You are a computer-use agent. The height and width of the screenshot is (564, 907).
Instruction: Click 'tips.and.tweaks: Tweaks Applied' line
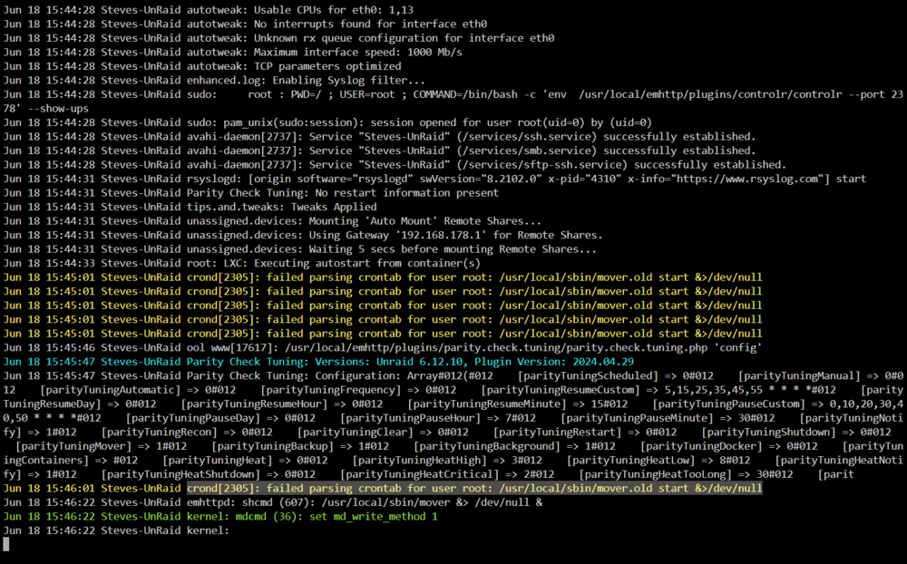281,207
